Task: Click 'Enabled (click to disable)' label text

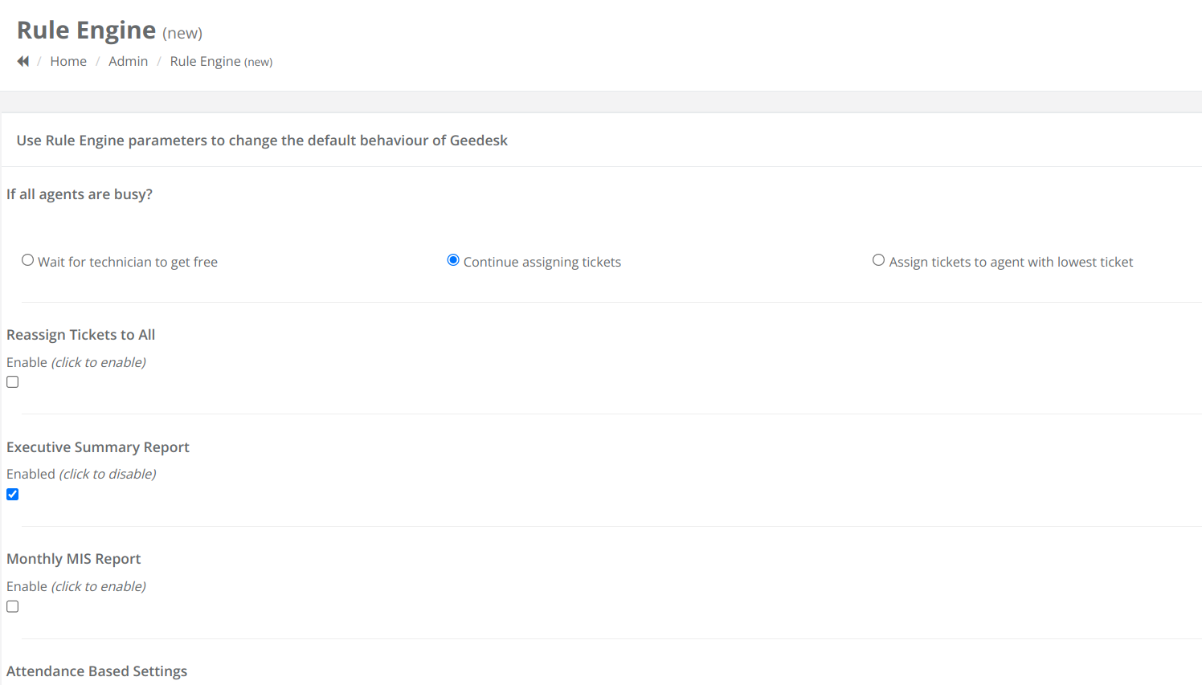Action: pos(81,474)
